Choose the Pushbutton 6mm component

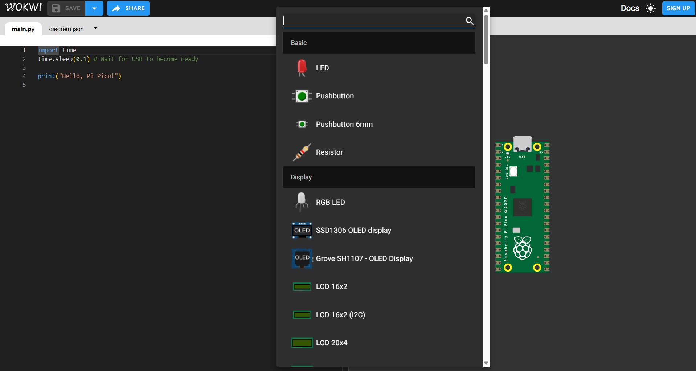pyautogui.click(x=344, y=124)
